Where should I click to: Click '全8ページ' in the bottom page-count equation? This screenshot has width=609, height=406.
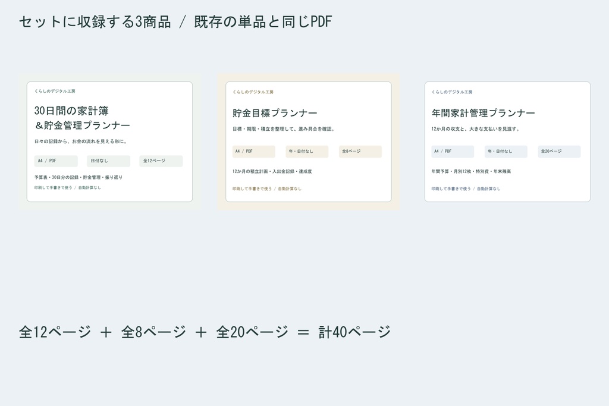pos(153,332)
